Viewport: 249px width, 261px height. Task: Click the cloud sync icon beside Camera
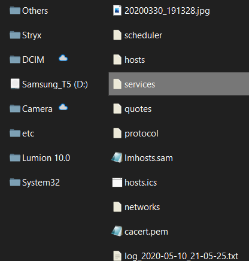[x=63, y=107]
